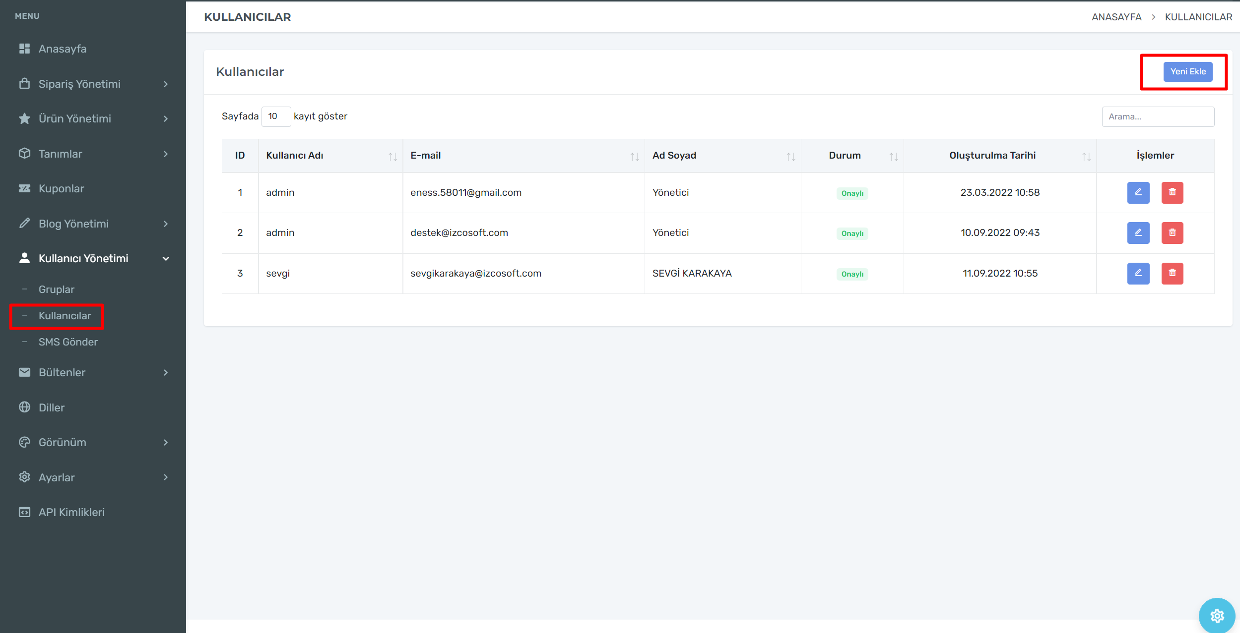Sort table by Durum column
Image resolution: width=1240 pixels, height=633 pixels.
[893, 157]
